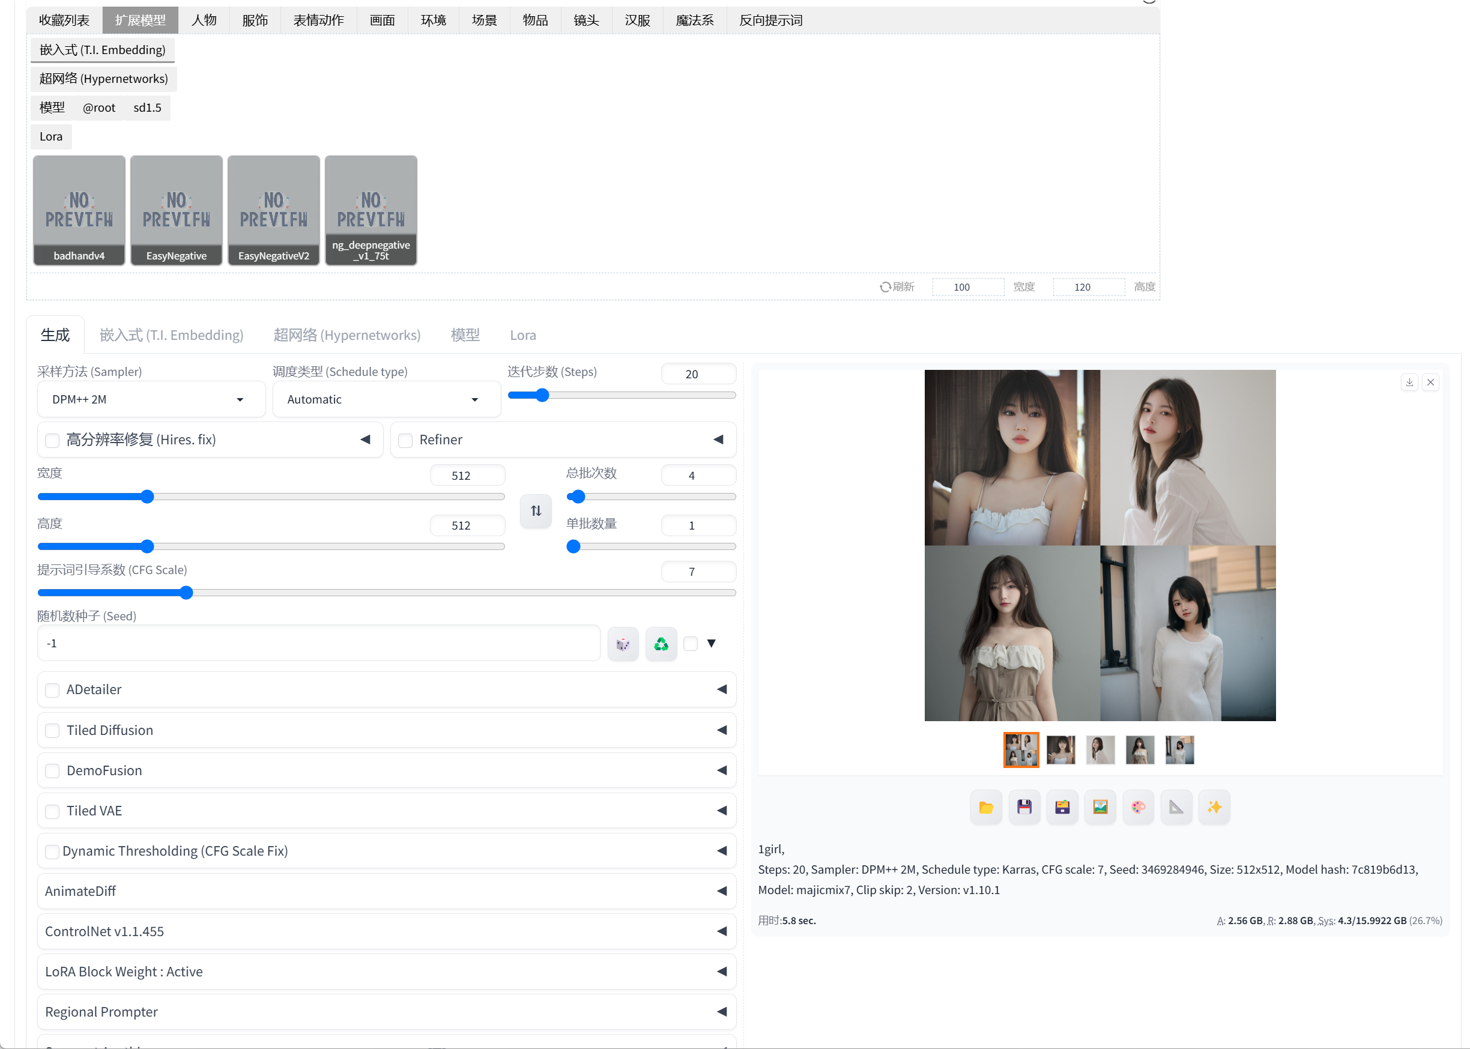
Task: Switch to the lower 嵌入式 (T.I. Embedding) tab
Action: tap(171, 334)
